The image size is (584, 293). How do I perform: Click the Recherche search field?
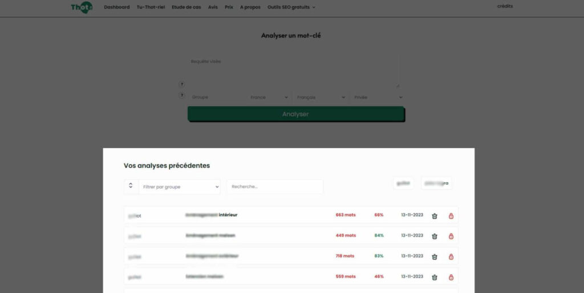(x=275, y=187)
